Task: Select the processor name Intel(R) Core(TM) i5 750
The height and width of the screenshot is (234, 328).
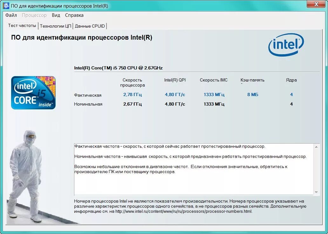Action: pos(118,68)
